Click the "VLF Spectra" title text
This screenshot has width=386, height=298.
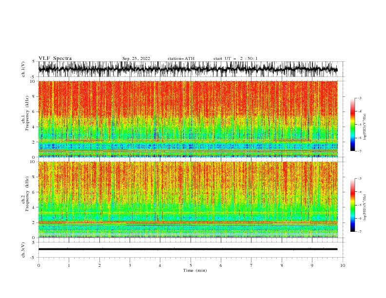(55, 58)
